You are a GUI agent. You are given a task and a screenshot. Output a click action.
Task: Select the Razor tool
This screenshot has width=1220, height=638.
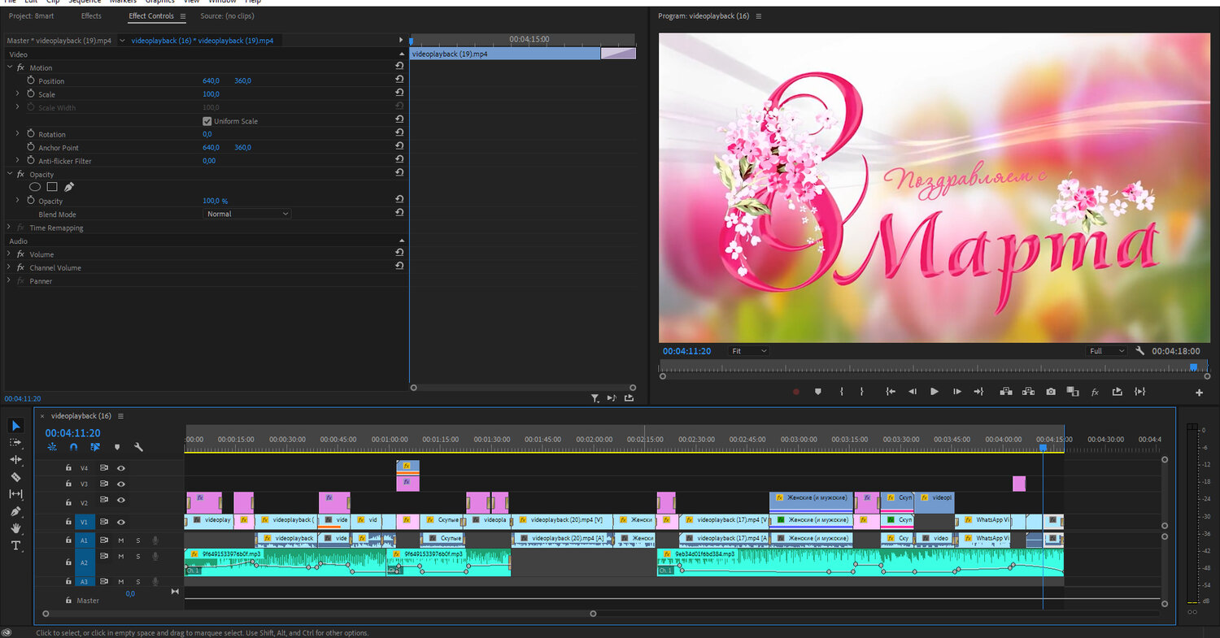(16, 477)
